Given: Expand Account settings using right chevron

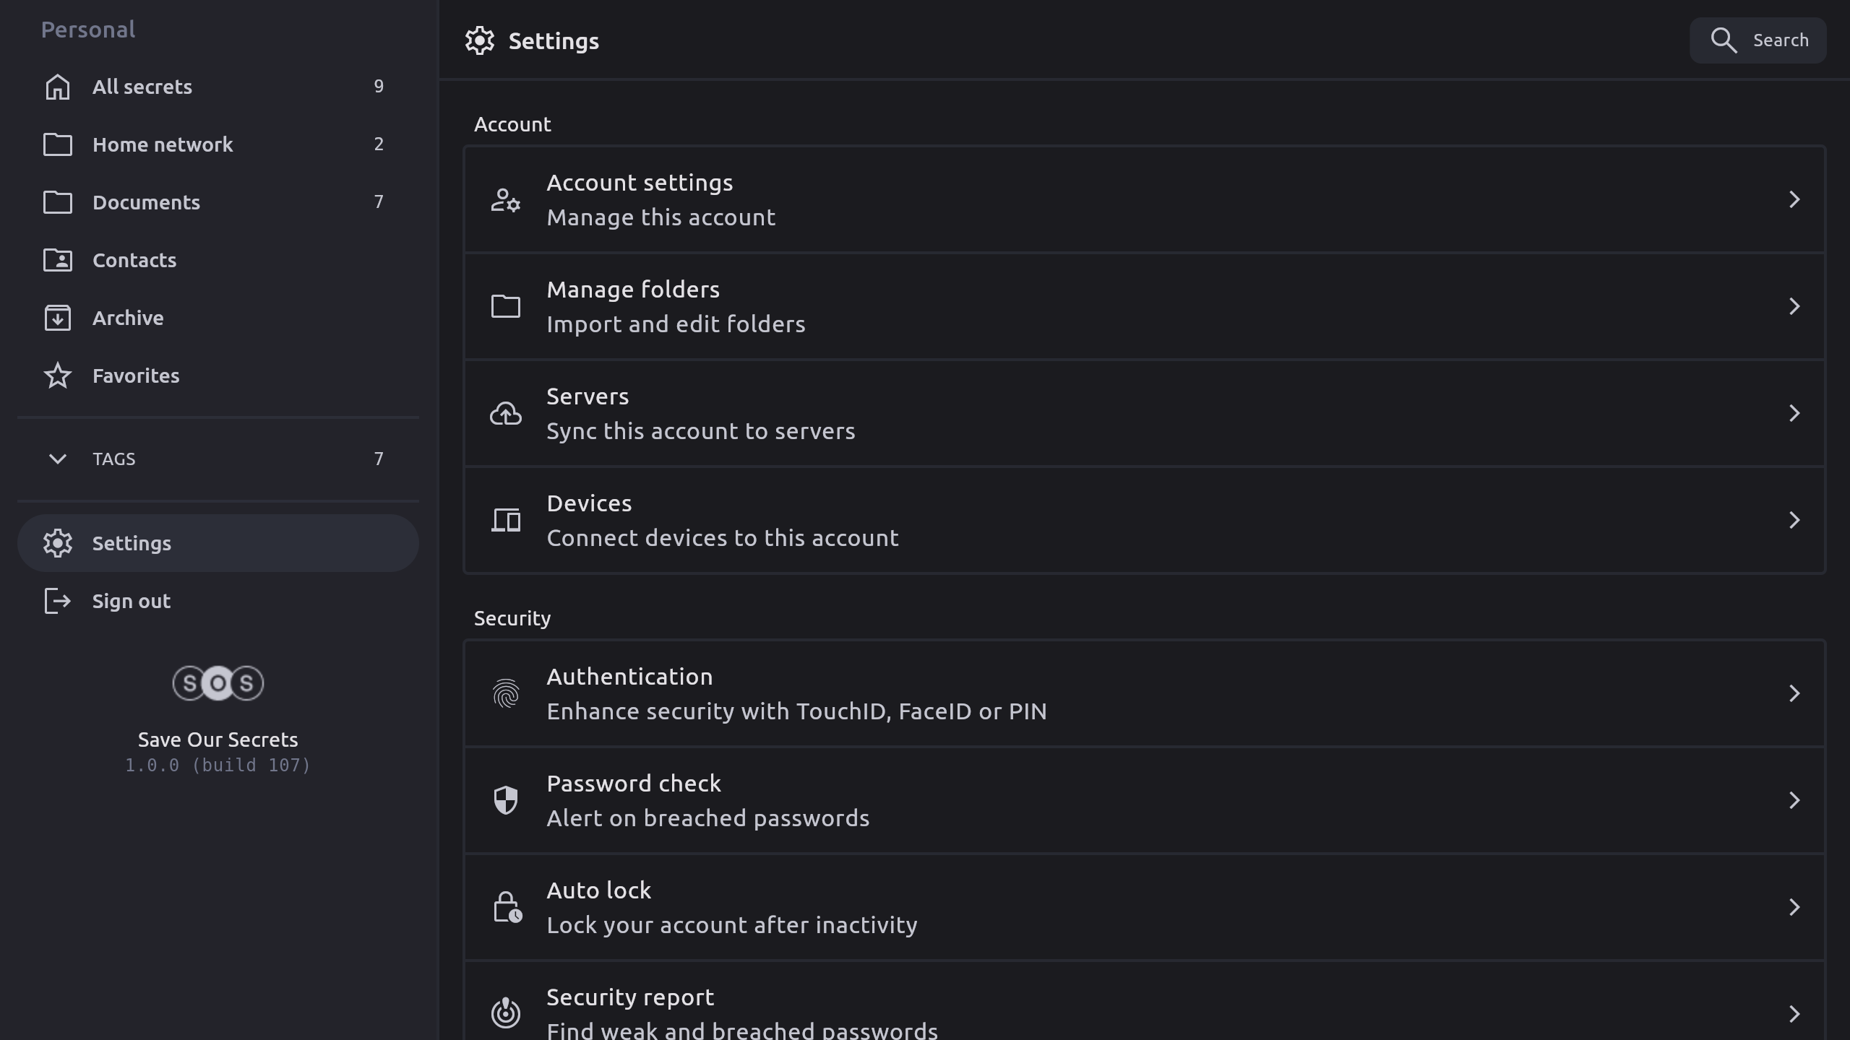Looking at the screenshot, I should [x=1794, y=199].
